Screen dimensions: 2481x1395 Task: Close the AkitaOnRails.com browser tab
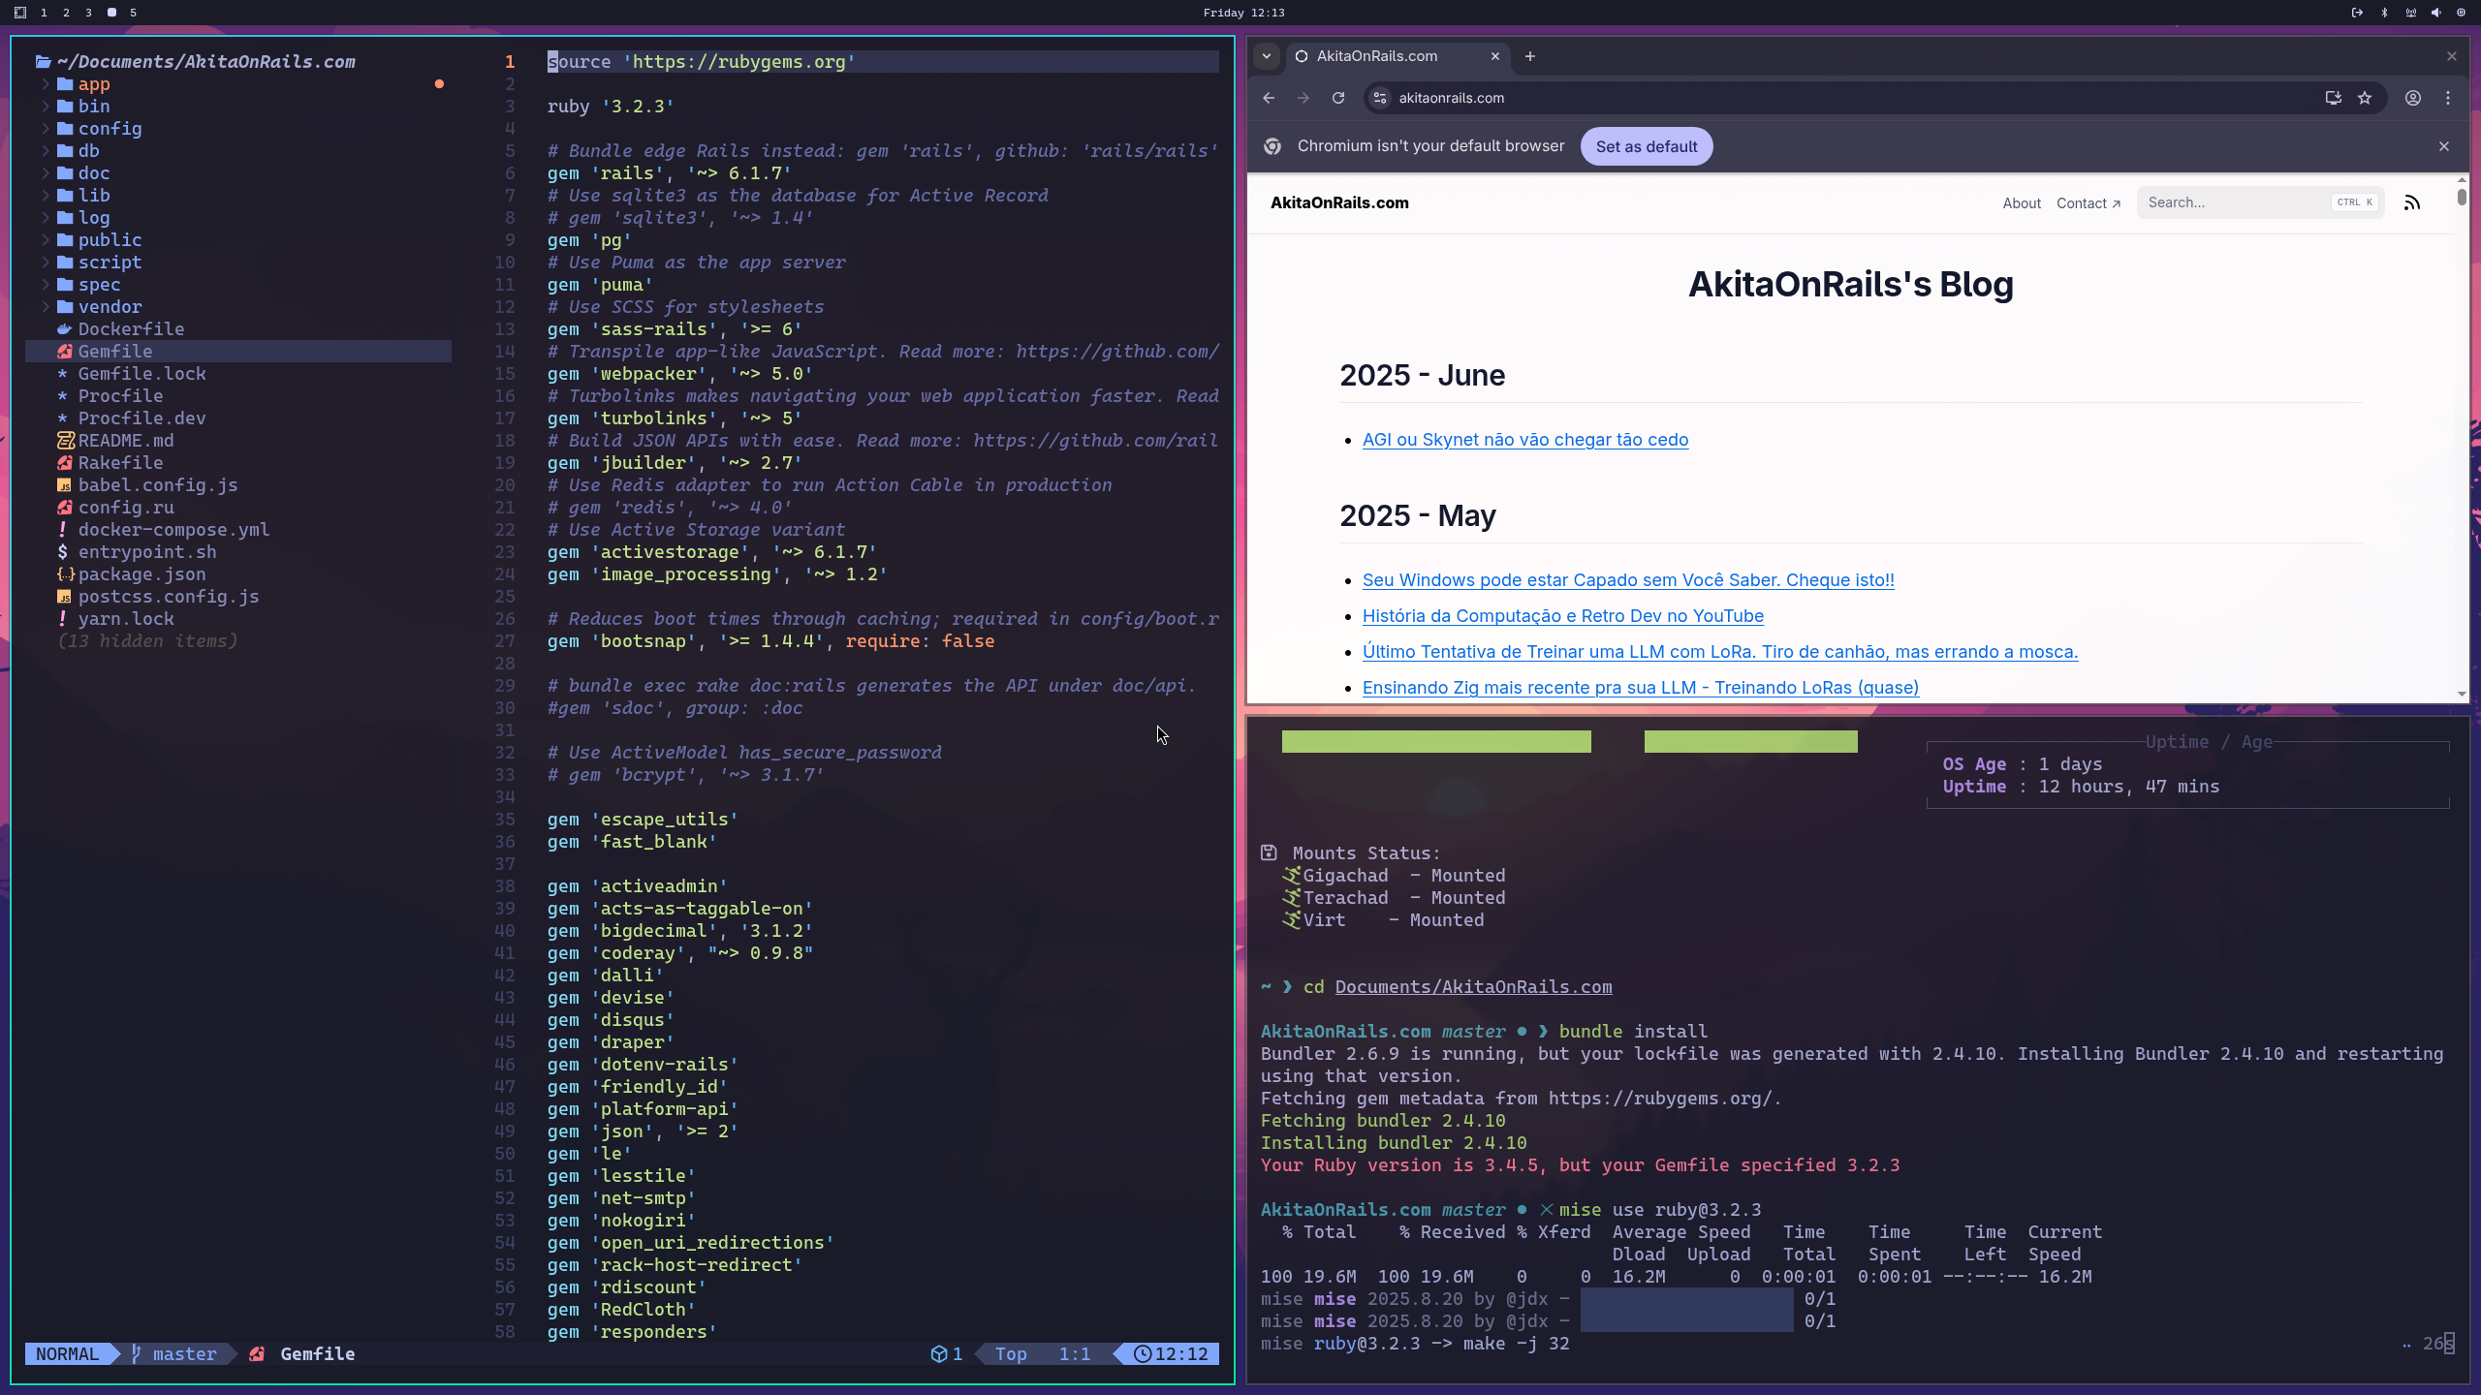(1495, 56)
